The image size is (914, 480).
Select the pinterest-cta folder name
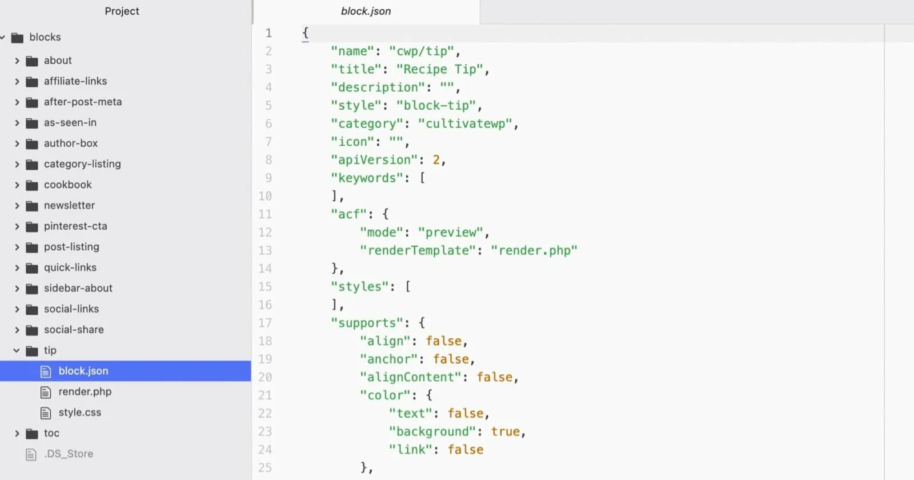click(x=75, y=226)
